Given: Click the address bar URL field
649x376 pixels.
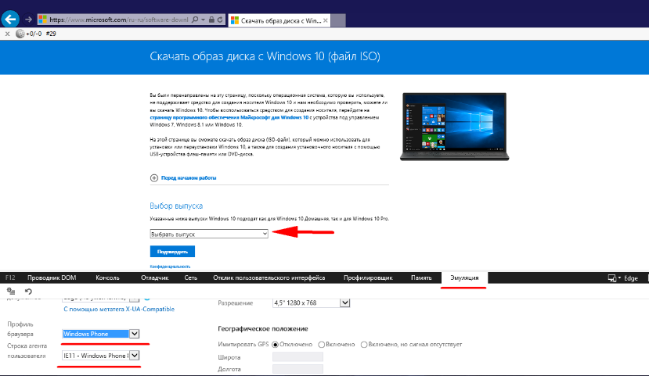Looking at the screenshot, I should [118, 20].
